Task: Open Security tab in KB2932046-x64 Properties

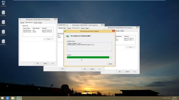Action: [118, 31]
